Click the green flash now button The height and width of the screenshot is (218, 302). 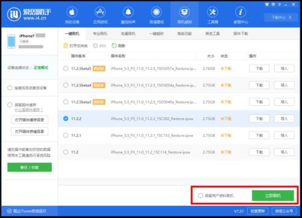(x=273, y=196)
